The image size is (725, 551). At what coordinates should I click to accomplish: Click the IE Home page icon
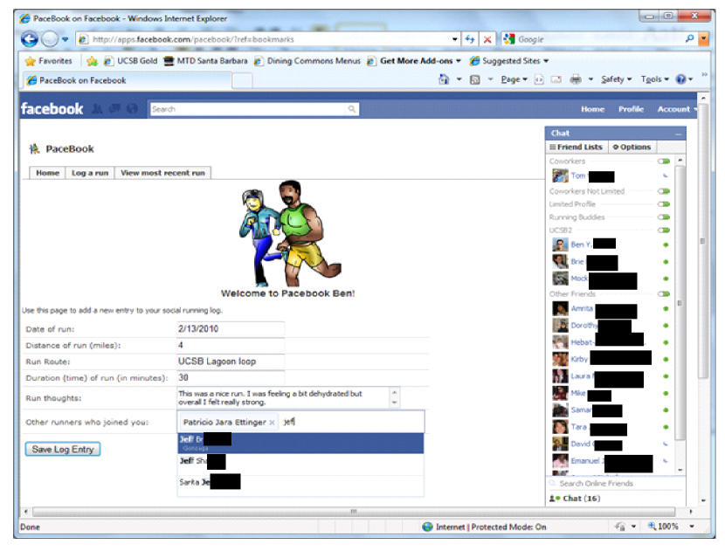pyautogui.click(x=445, y=79)
